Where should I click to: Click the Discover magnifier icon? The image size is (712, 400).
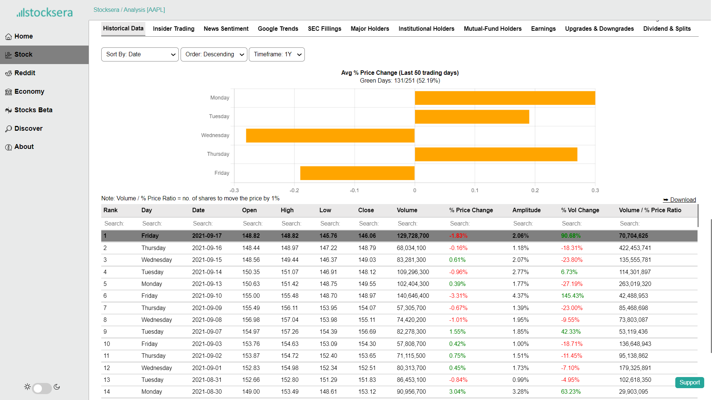[9, 129]
